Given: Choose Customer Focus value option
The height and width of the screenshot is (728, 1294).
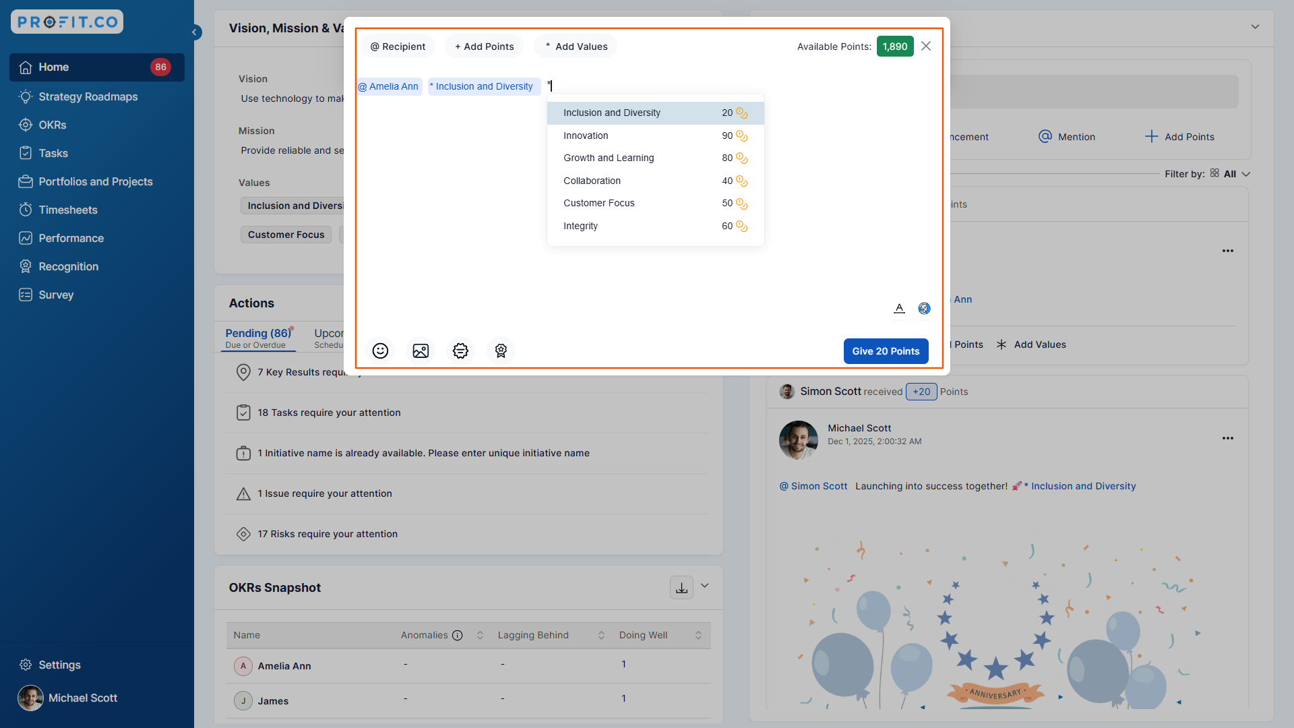Looking at the screenshot, I should [598, 203].
